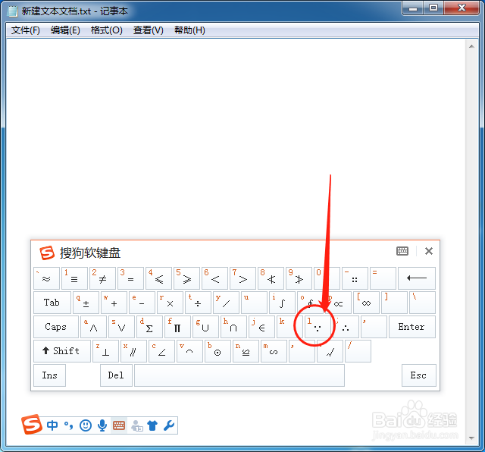The width and height of the screenshot is (485, 452).
Task: Click the ∧ logical-and key labeled a
Action: (x=93, y=327)
